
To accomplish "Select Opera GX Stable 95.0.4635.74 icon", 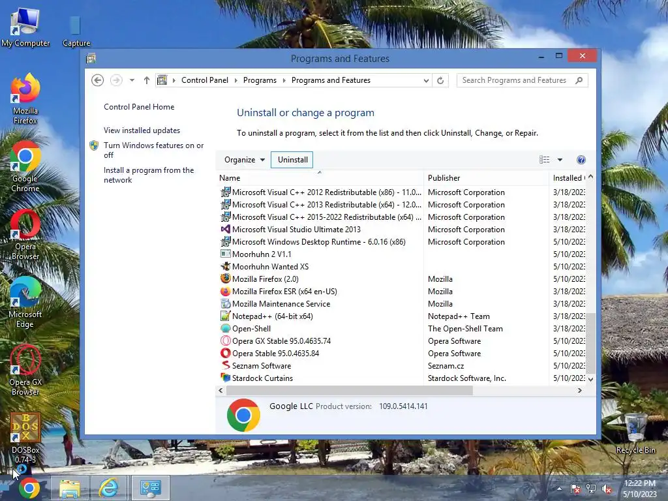I will (x=225, y=341).
